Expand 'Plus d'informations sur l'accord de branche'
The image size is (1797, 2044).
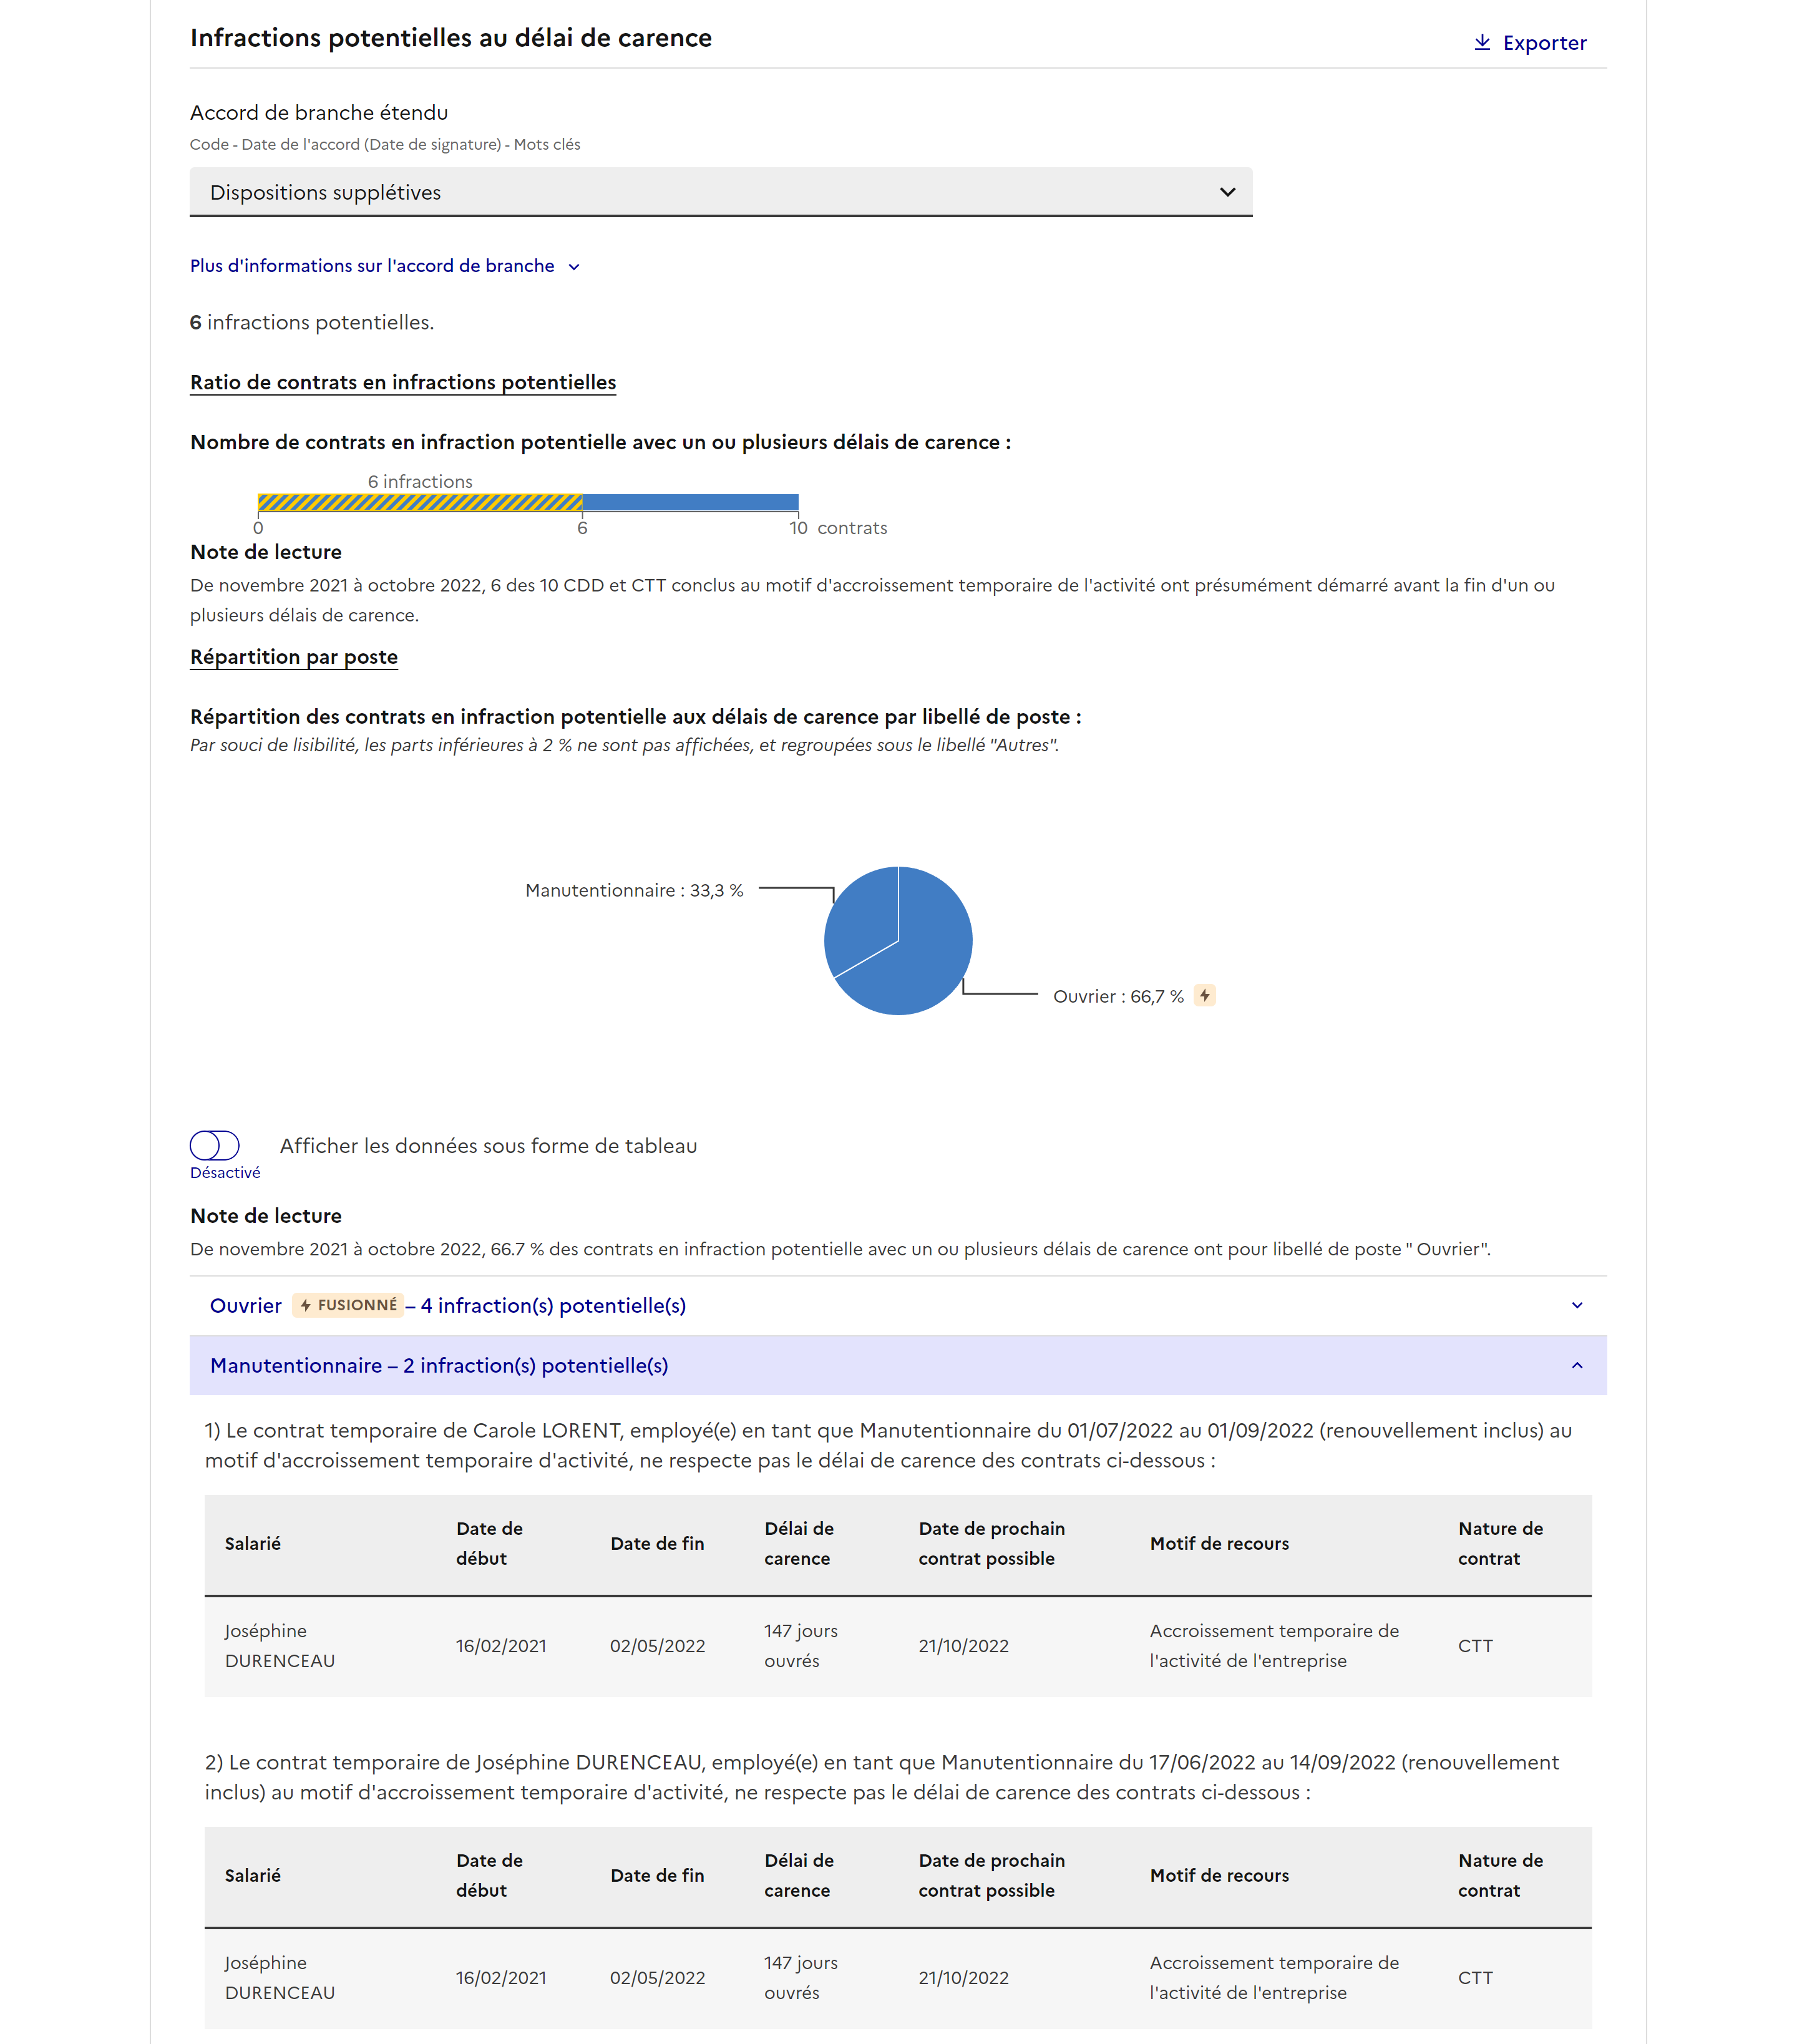click(372, 266)
